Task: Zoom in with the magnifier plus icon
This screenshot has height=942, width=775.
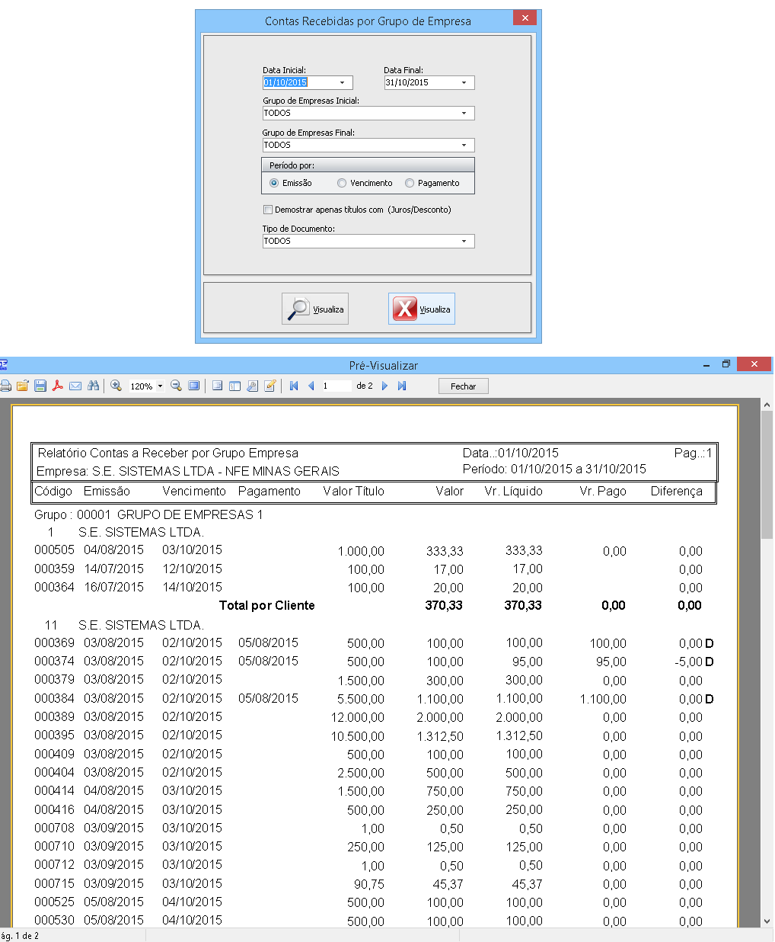Action: pyautogui.click(x=116, y=386)
